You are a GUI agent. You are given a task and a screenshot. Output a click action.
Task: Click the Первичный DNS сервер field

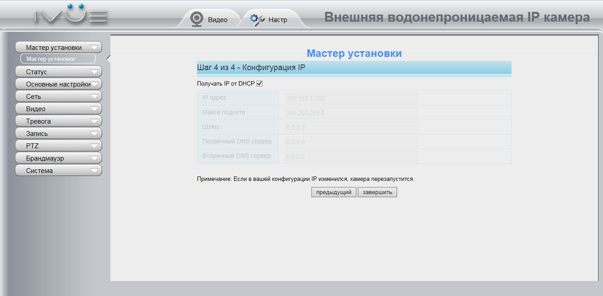(x=351, y=142)
